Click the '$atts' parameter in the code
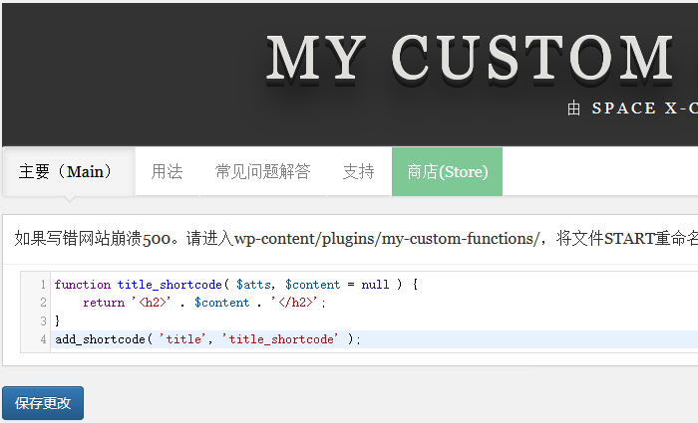 253,285
